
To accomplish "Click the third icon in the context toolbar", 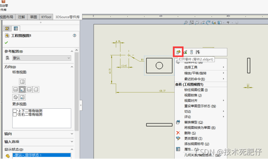I will (x=191, y=52).
